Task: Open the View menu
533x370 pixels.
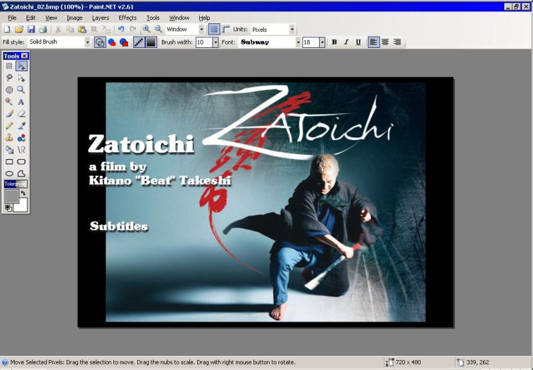Action: (51, 18)
